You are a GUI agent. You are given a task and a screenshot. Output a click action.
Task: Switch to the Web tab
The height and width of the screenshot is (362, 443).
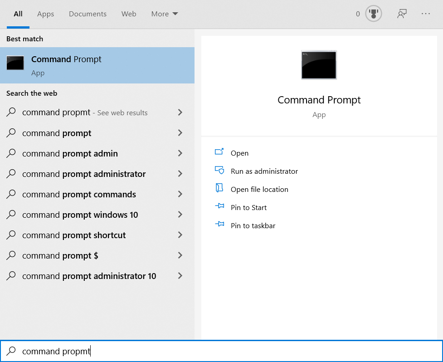coord(129,14)
